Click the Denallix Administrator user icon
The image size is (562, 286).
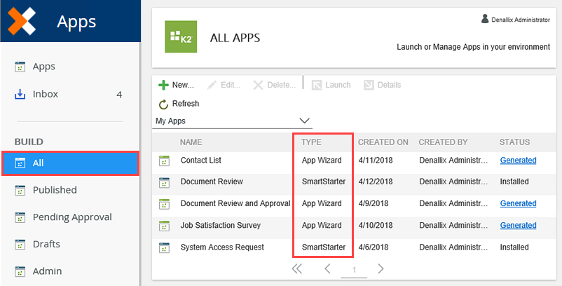[x=485, y=20]
